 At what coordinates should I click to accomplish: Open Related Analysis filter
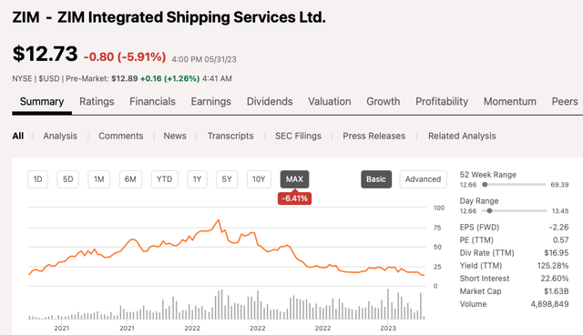[x=462, y=136]
